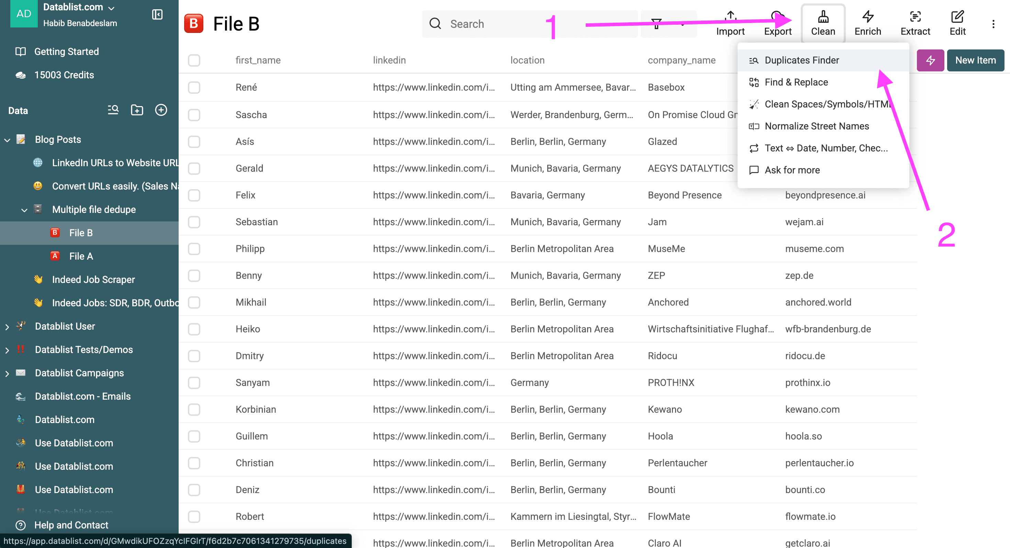
Task: Check the row checkbox for Sebastian
Action: (x=194, y=222)
